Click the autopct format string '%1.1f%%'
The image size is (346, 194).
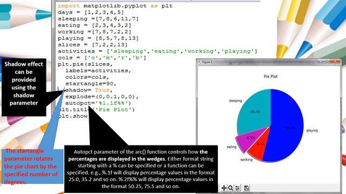[111, 103]
